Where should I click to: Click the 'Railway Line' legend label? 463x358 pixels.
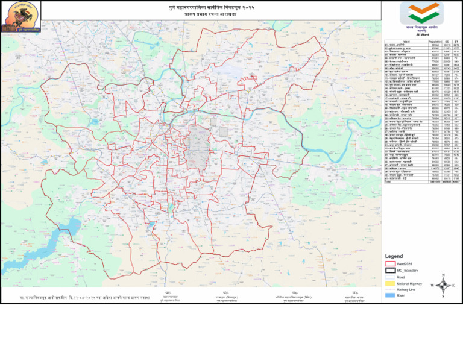tap(406, 290)
